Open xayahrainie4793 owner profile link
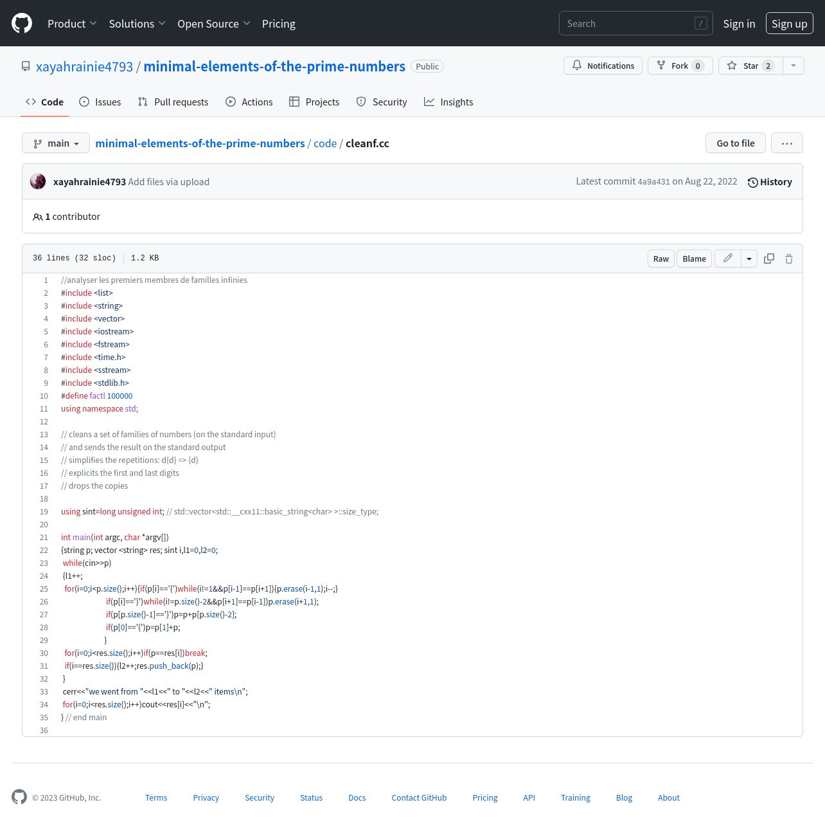This screenshot has height=836, width=825. (84, 66)
